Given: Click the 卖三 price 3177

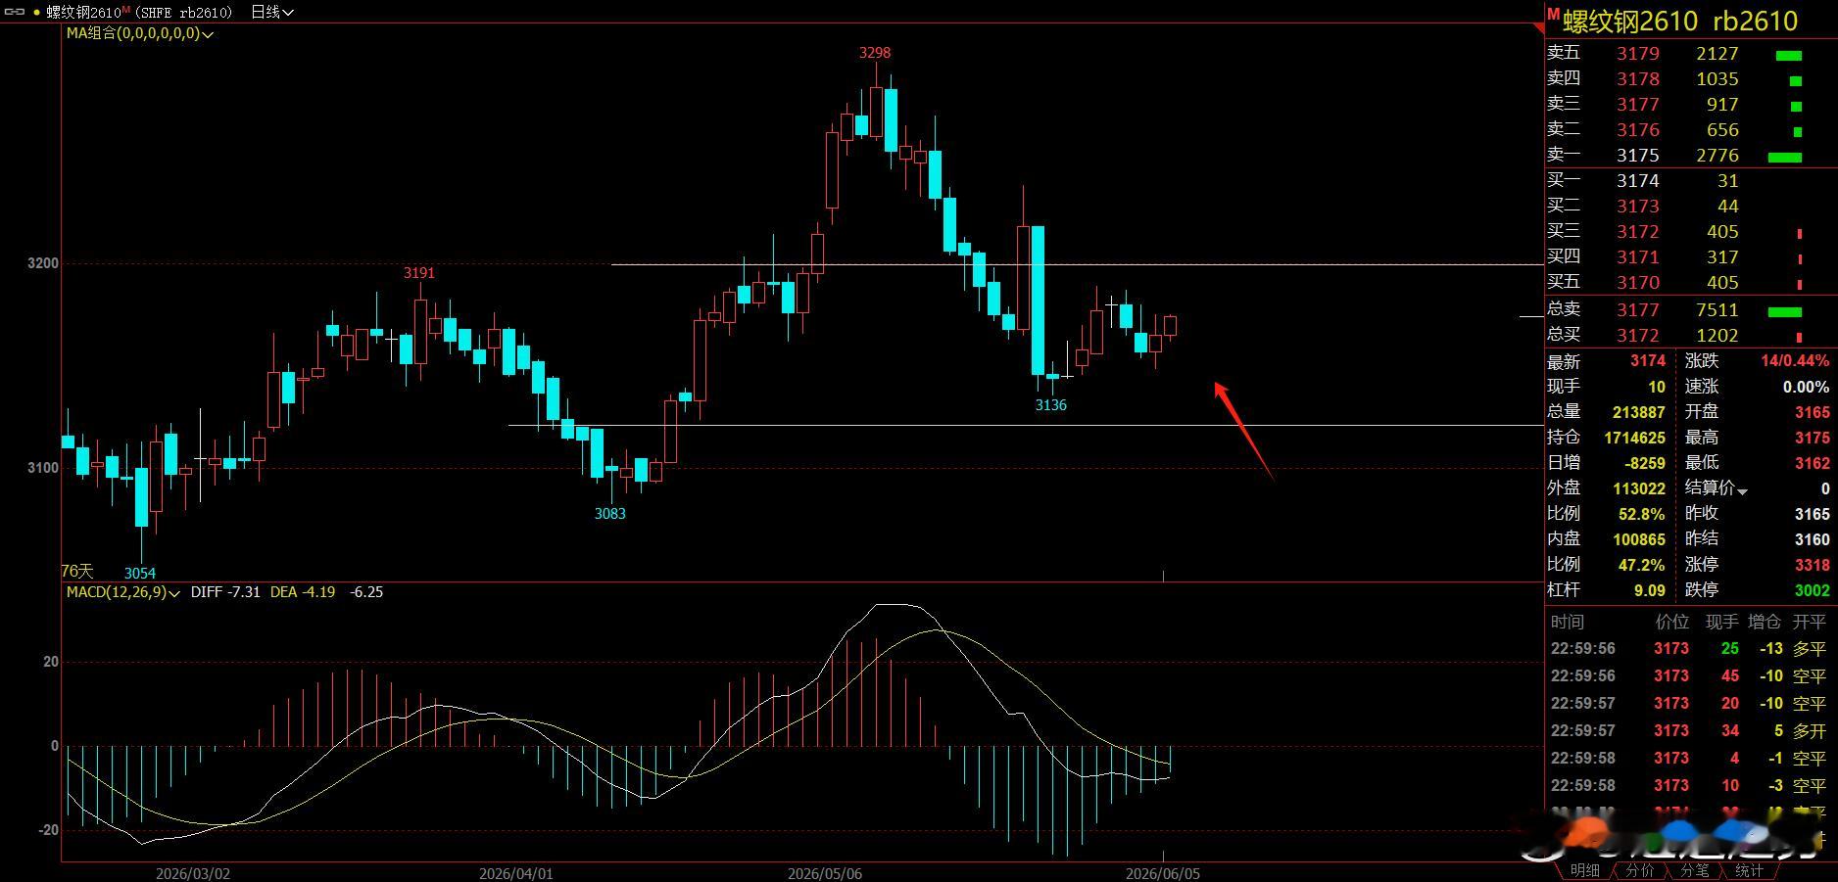Looking at the screenshot, I should [x=1638, y=105].
